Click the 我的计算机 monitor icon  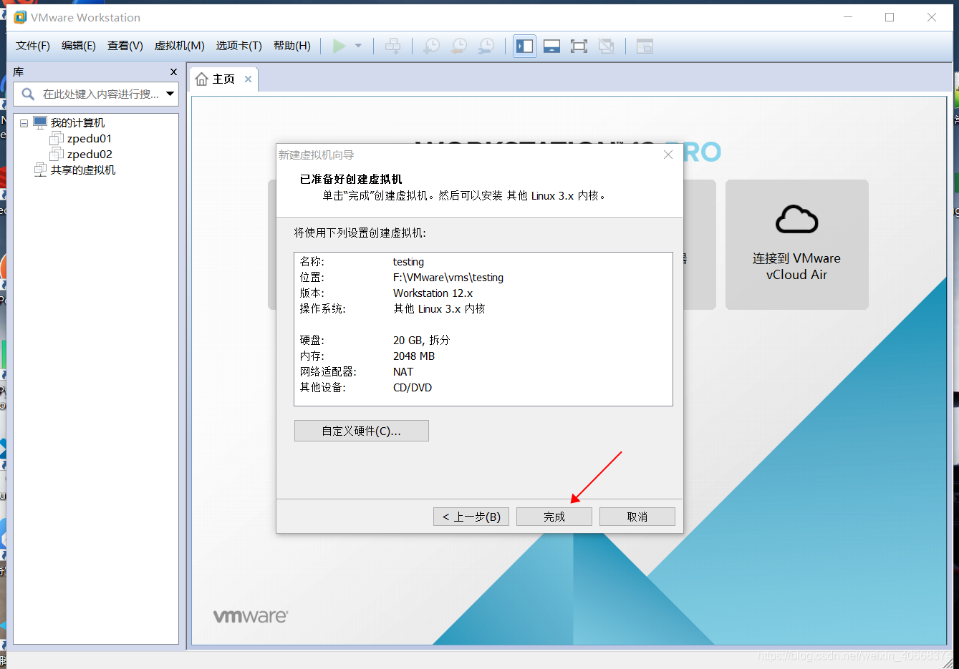pyautogui.click(x=40, y=123)
